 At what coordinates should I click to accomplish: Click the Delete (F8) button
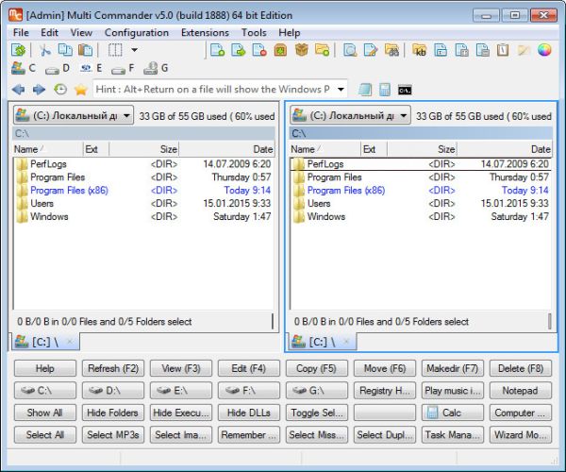pyautogui.click(x=521, y=368)
